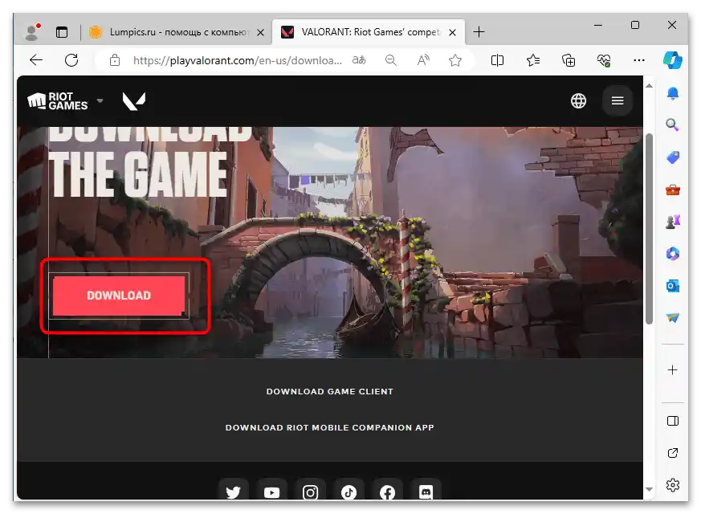Open the Riot Games logo menu
This screenshot has width=701, height=514.
(x=58, y=101)
